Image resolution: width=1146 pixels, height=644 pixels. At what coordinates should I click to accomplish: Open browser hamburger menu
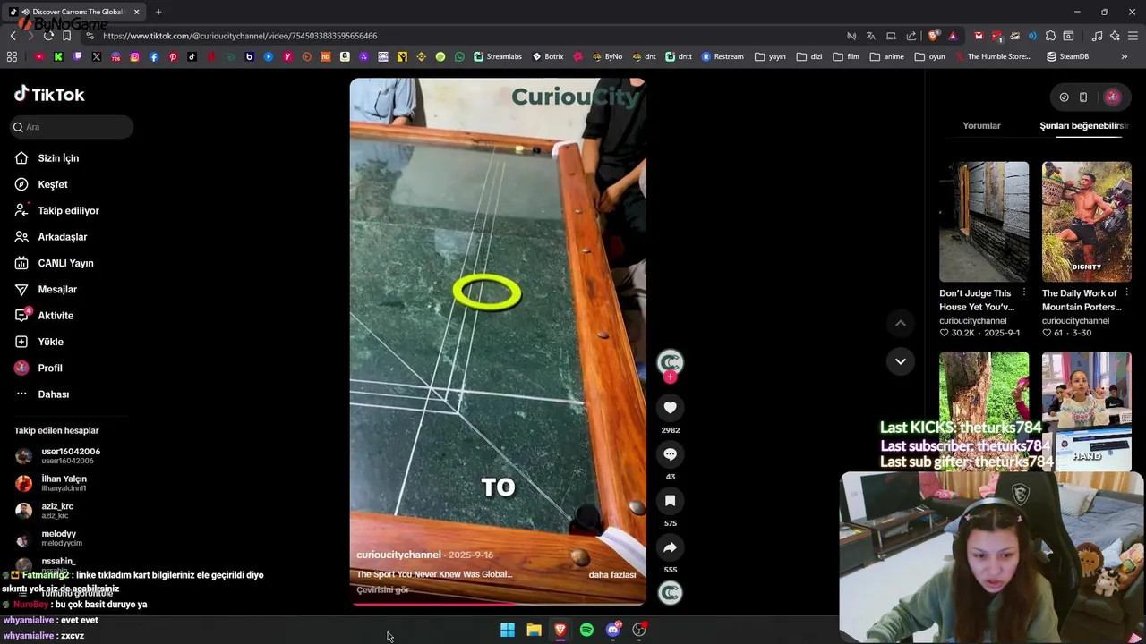click(x=1133, y=36)
